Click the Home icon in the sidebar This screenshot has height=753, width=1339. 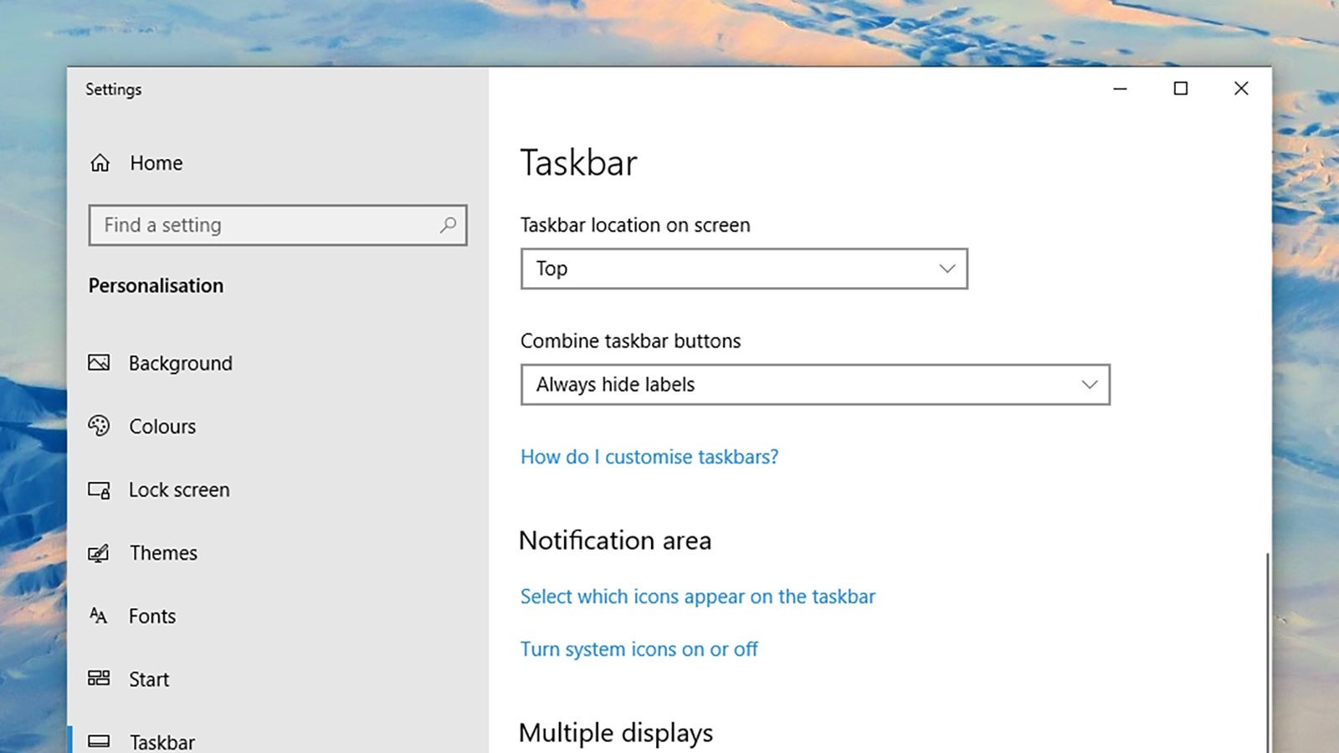pyautogui.click(x=100, y=163)
